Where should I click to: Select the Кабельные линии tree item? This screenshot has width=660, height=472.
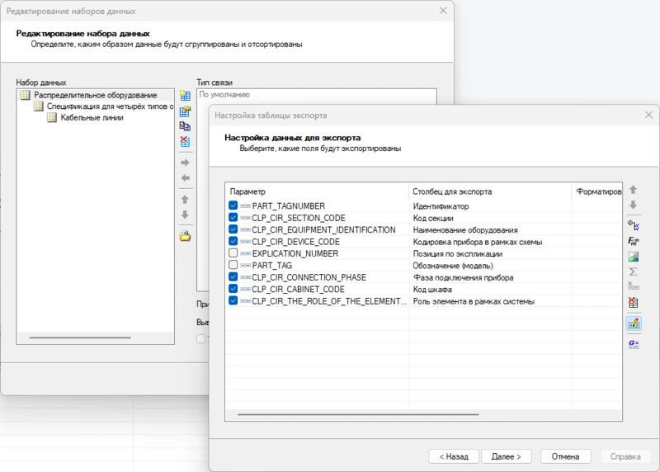(x=92, y=118)
